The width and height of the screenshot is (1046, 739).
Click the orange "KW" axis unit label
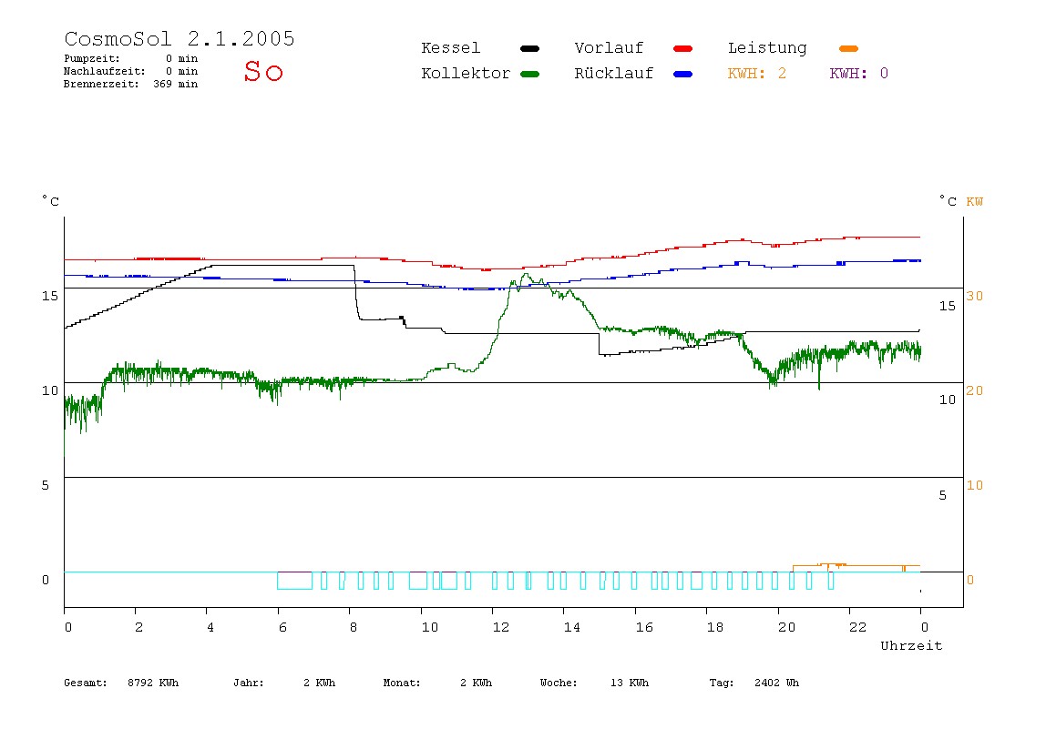tap(975, 201)
